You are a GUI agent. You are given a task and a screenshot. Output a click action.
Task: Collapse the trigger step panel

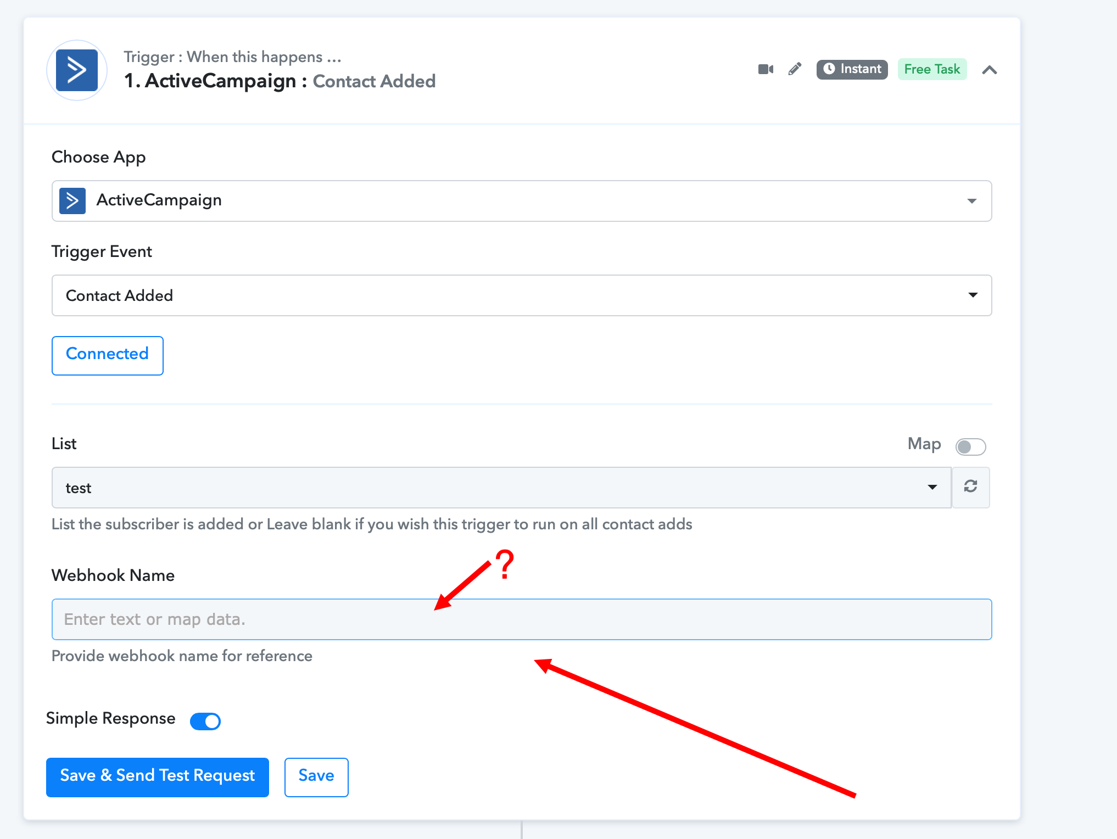(x=990, y=70)
